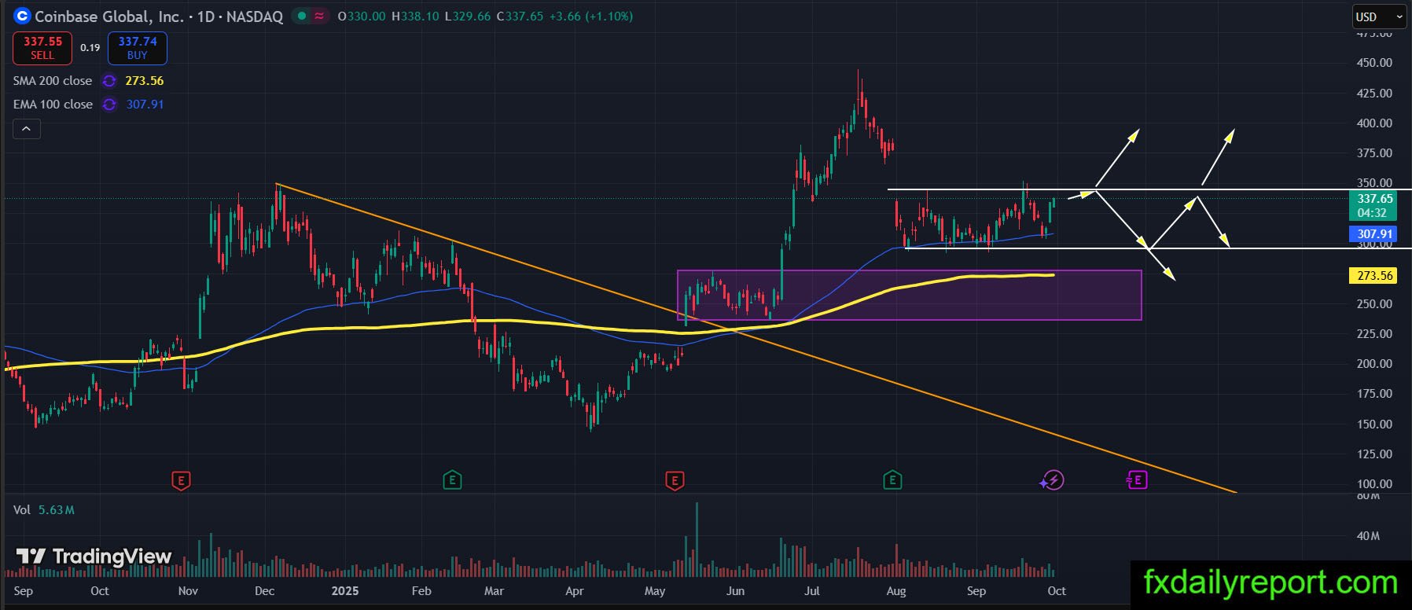Check the green market status dot
This screenshot has width=1412, height=610.
click(301, 16)
